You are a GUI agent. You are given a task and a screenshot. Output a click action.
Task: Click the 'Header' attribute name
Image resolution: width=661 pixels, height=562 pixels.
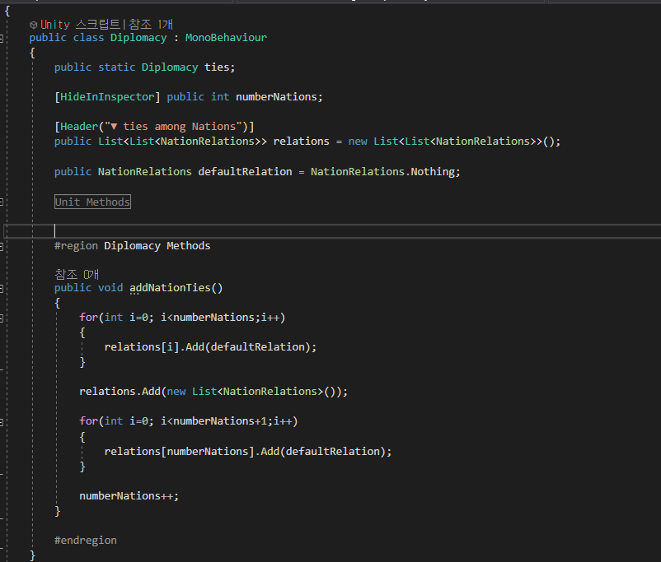[79, 126]
